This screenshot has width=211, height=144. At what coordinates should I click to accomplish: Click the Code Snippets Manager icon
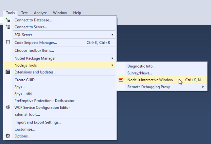(8, 43)
